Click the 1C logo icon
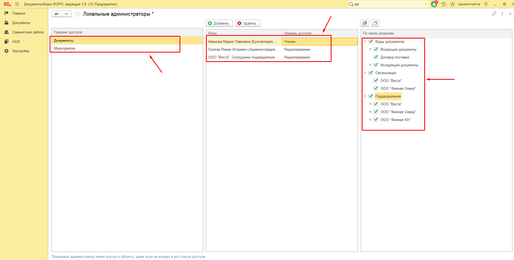514x260 pixels. 7,4
